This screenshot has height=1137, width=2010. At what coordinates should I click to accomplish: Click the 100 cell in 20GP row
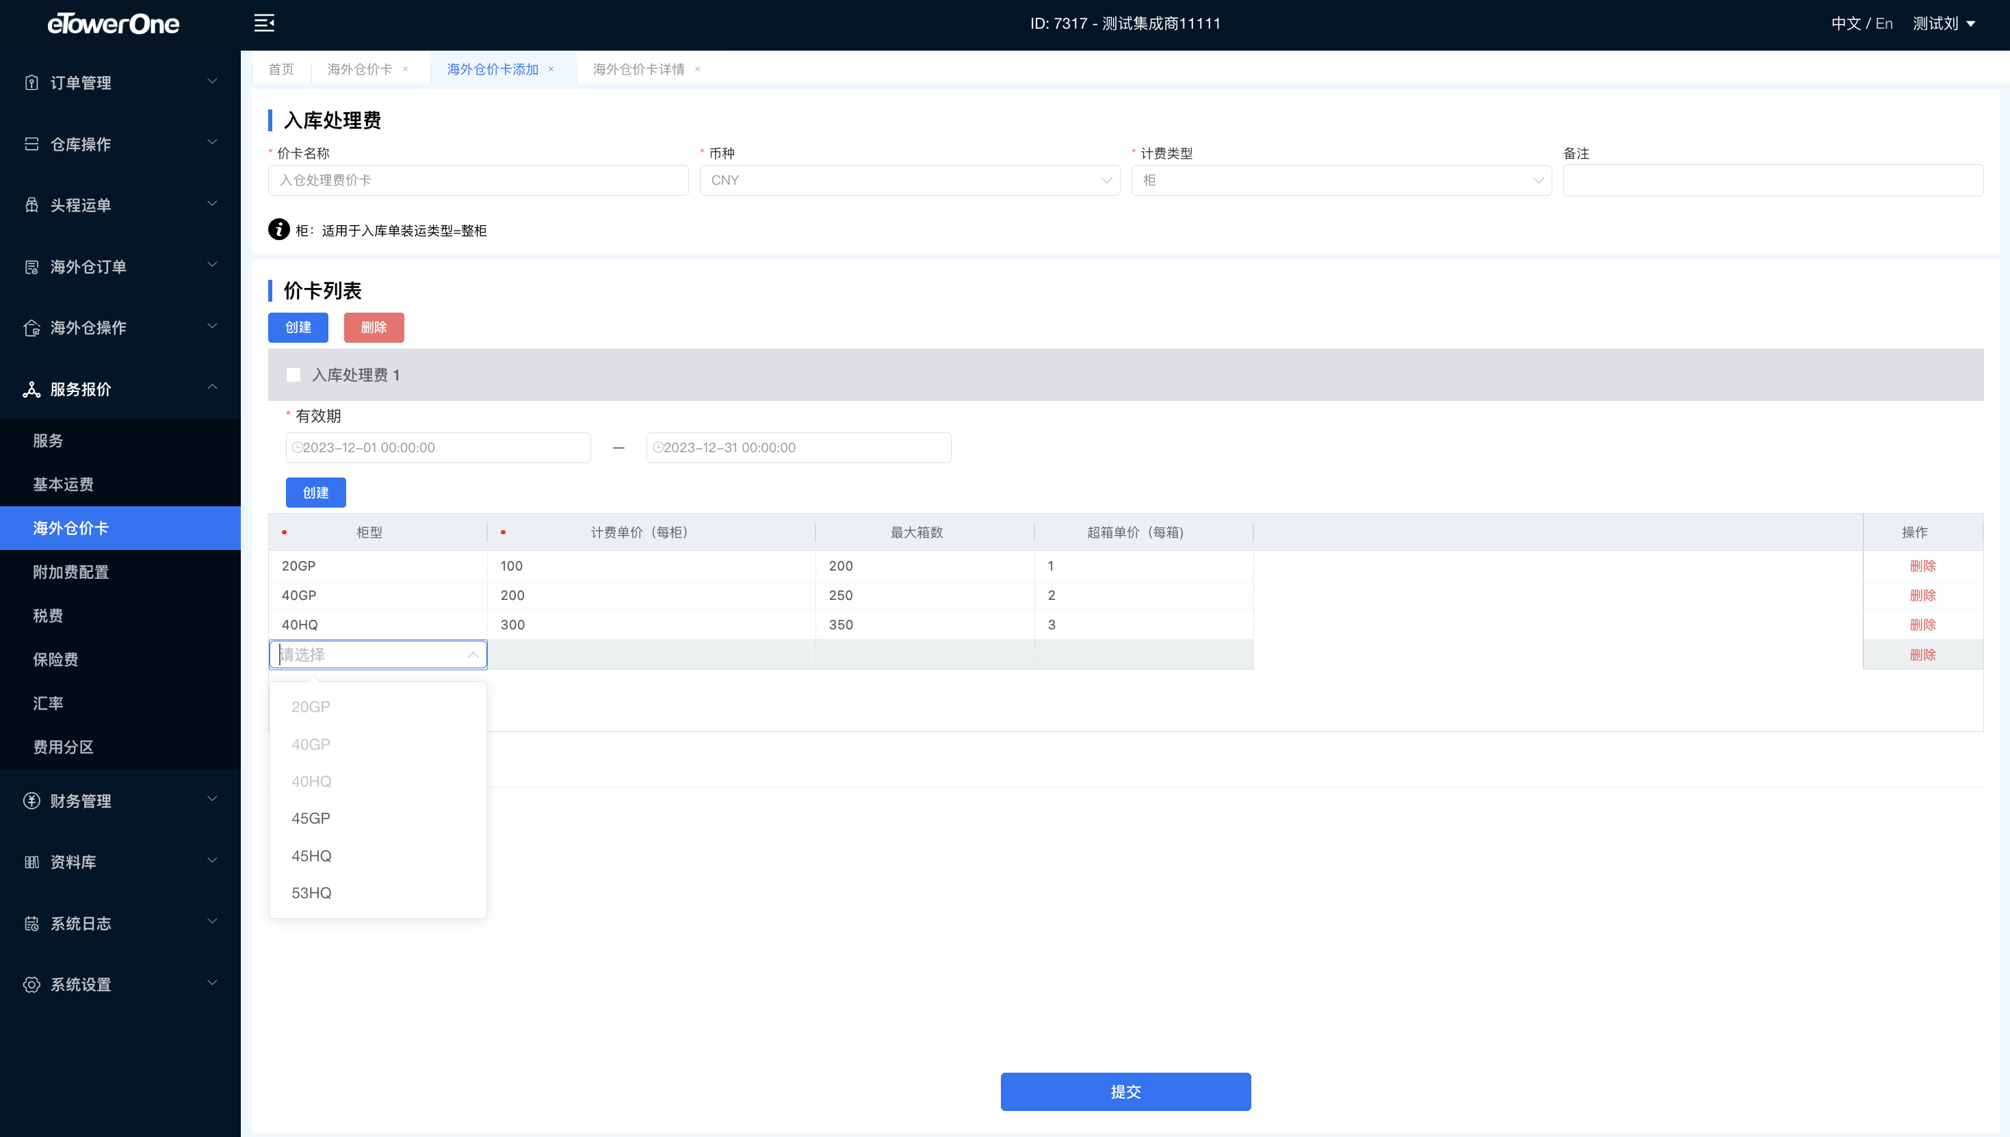click(651, 565)
